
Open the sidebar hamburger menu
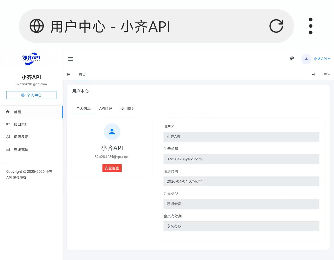point(70,59)
